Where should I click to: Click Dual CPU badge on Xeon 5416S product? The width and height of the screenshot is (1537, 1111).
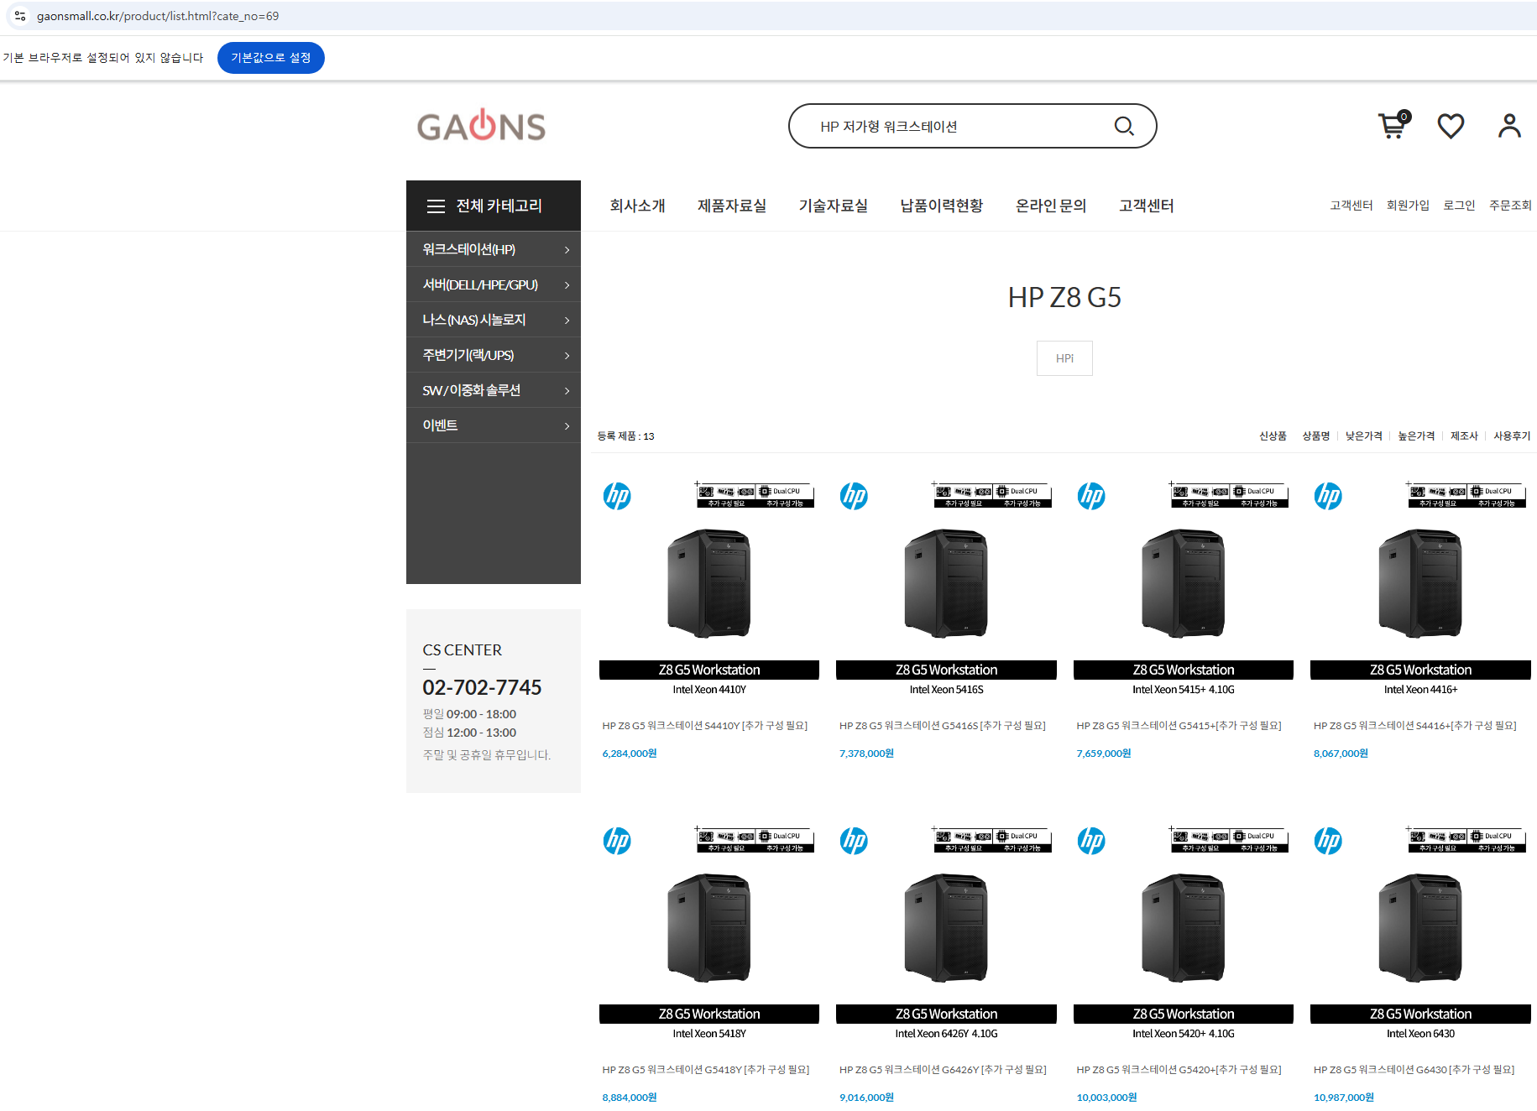(1022, 495)
